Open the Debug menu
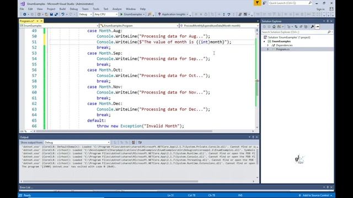This screenshot has height=198, width=353. (x=73, y=9)
